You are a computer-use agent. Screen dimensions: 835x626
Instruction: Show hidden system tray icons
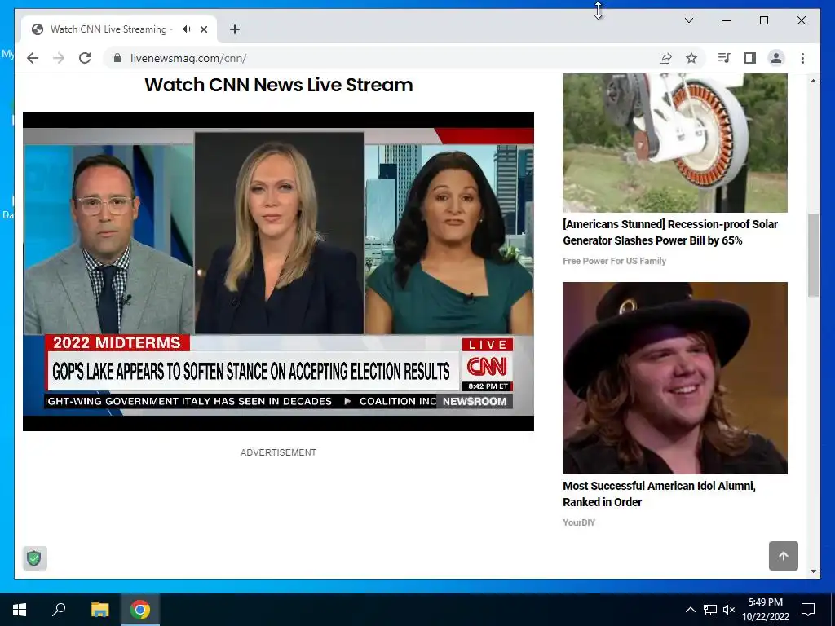[690, 610]
